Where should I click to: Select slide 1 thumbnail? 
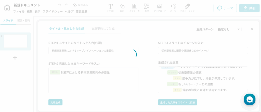(16, 41)
